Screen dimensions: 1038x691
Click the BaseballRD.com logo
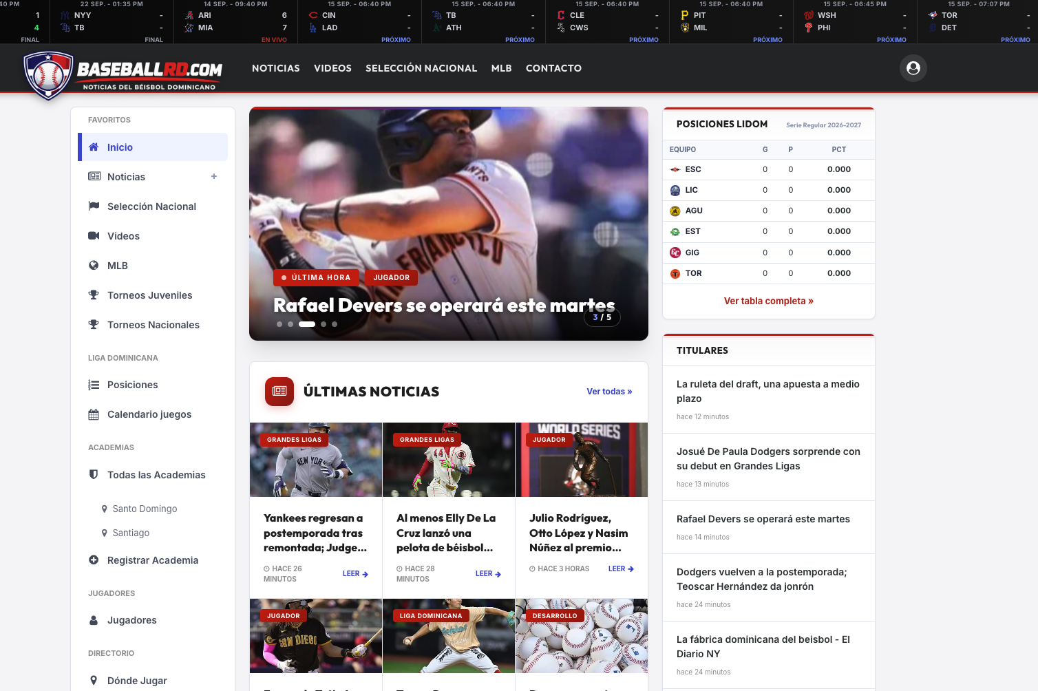123,74
